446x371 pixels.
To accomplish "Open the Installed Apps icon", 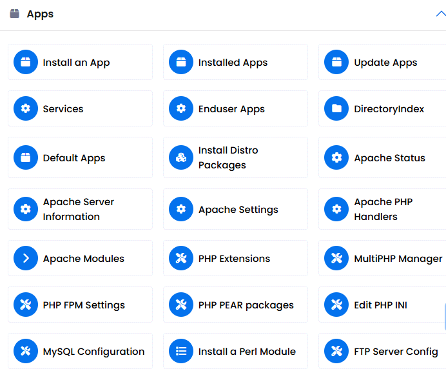I will point(181,62).
